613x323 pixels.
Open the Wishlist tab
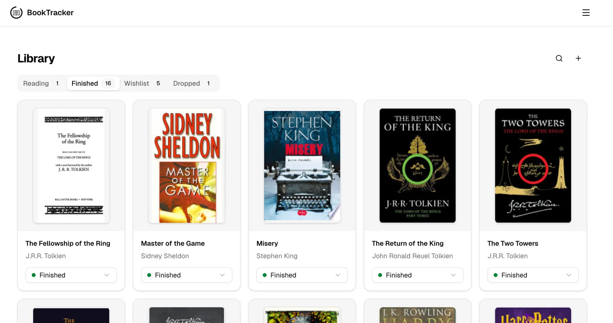(143, 83)
